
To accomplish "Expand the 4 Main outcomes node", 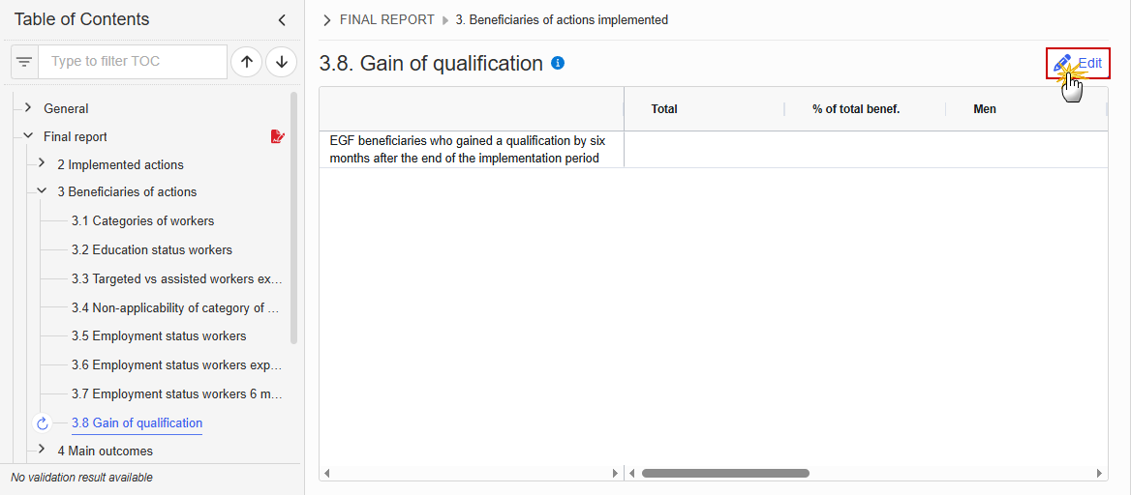I will pyautogui.click(x=42, y=450).
